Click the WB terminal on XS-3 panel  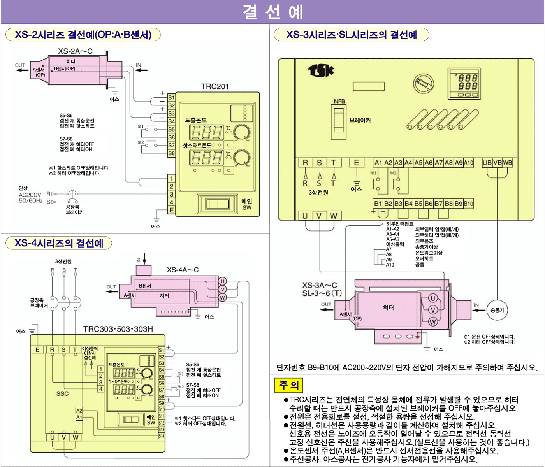click(507, 163)
